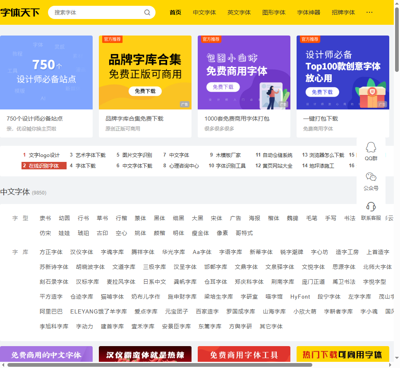Viewport: 400px width, 368px height.
Task: Open the 免费商用字体工具 bottom banner
Action: (244, 354)
